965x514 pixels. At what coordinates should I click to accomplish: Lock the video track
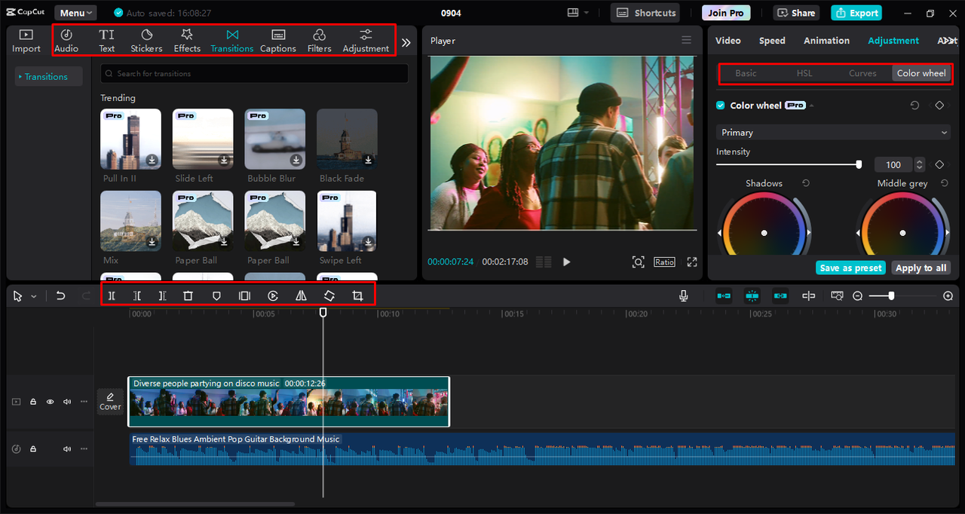(33, 402)
